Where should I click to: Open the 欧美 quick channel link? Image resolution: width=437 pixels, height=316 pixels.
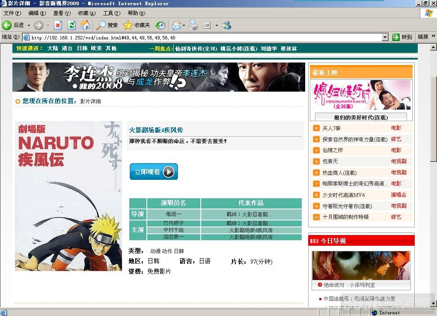tap(96, 48)
